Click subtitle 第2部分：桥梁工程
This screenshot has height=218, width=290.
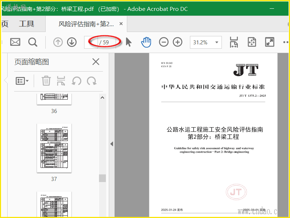click(213, 137)
